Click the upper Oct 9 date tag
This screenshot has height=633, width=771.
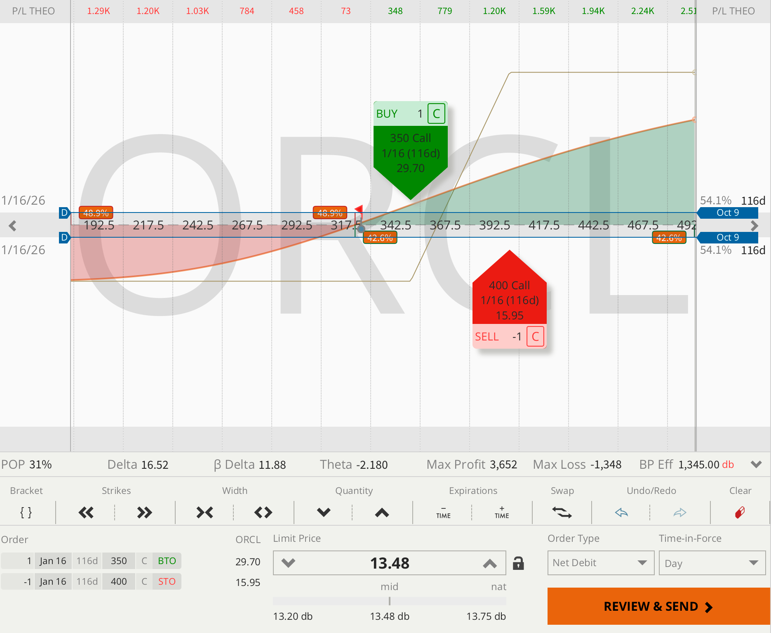point(728,213)
